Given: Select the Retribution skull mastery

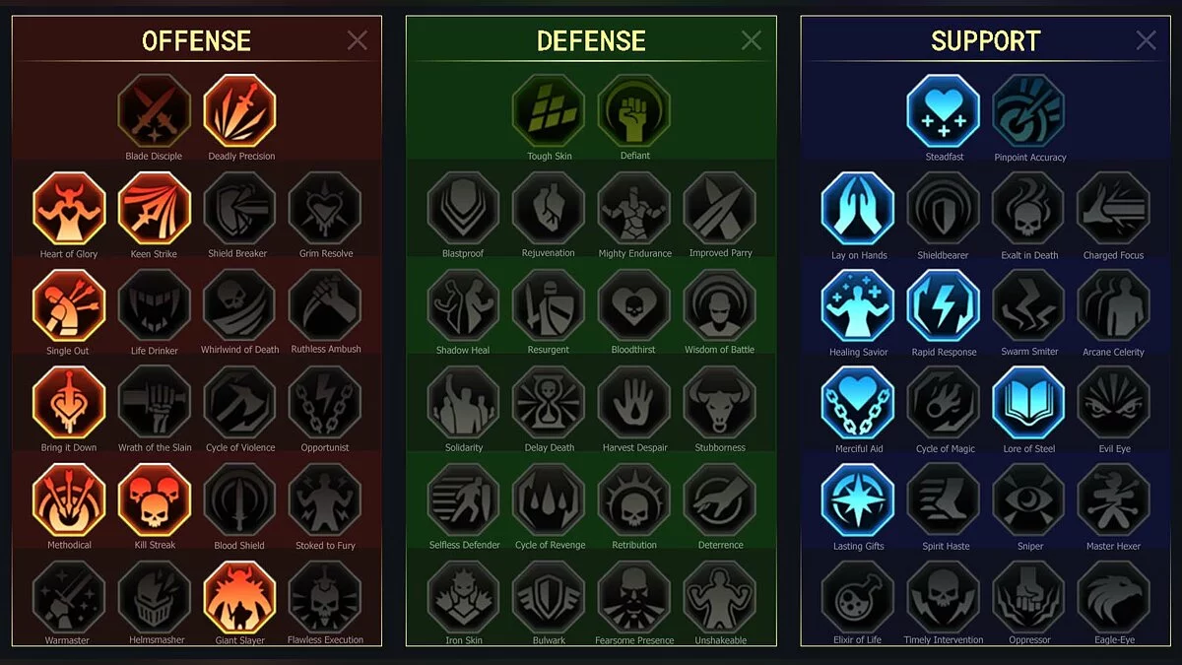Looking at the screenshot, I should tap(634, 500).
